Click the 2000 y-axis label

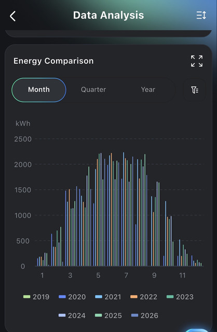click(23, 164)
